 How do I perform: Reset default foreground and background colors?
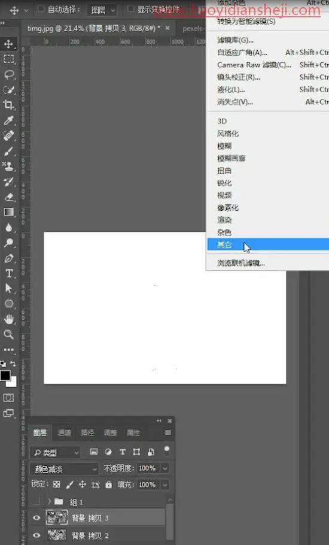pos(3,364)
